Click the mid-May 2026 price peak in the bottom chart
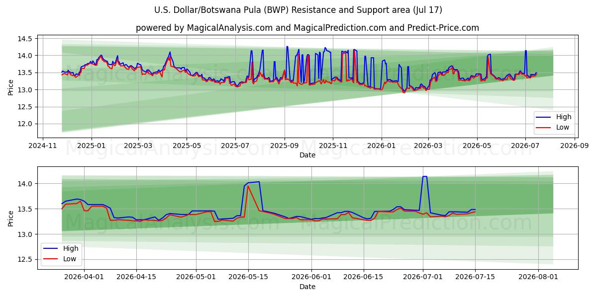Screen dimensions: 597x298 point(254,182)
